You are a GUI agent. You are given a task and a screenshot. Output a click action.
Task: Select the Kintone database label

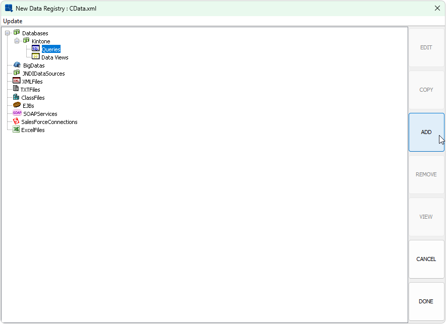[41, 41]
